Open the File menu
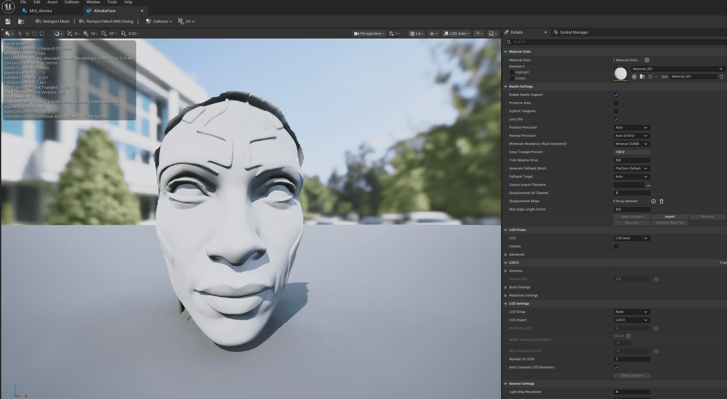The width and height of the screenshot is (727, 399). [x=23, y=2]
